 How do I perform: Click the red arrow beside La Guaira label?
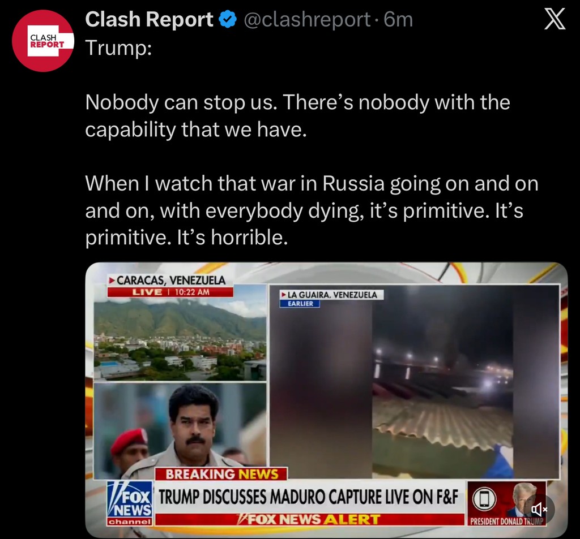[x=283, y=295]
